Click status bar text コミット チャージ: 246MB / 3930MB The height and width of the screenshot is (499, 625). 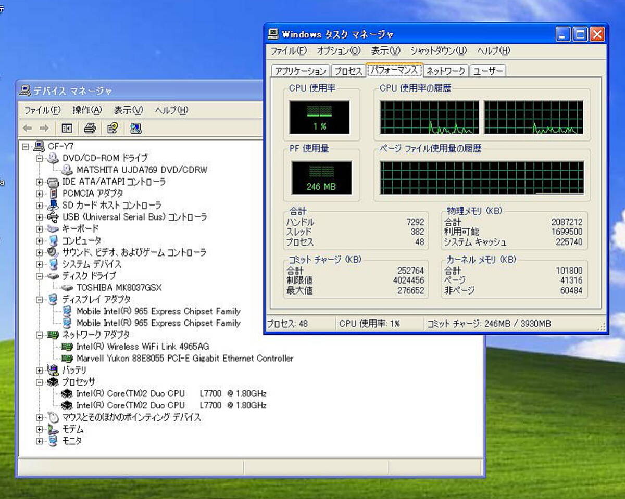(x=489, y=324)
